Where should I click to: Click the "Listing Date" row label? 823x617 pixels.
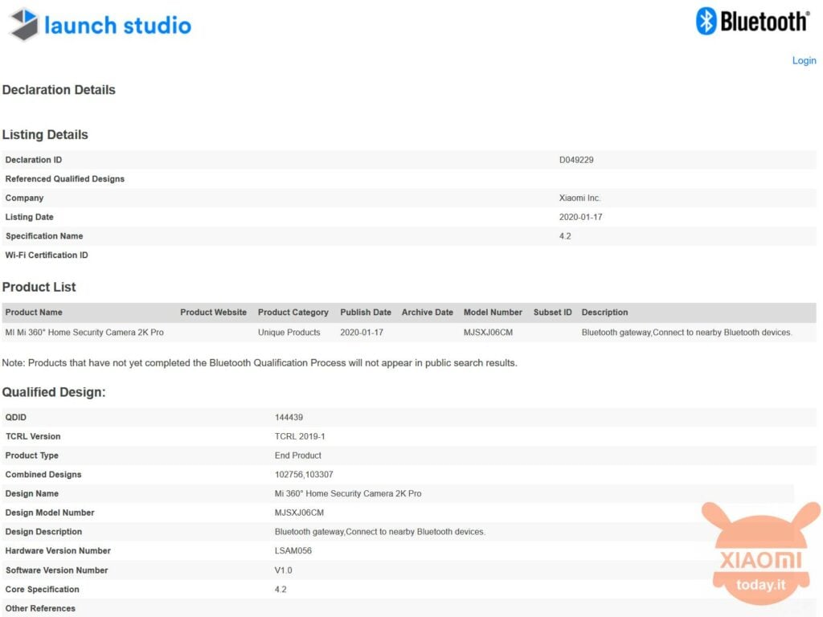tap(30, 217)
